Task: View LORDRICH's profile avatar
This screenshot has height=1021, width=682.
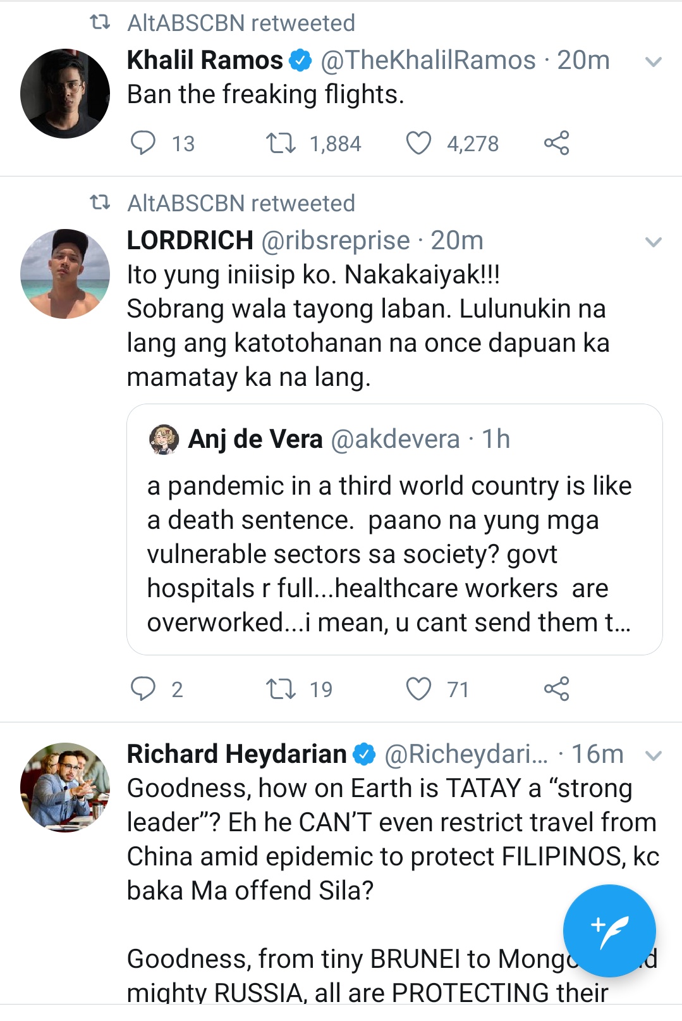Action: coord(65,274)
